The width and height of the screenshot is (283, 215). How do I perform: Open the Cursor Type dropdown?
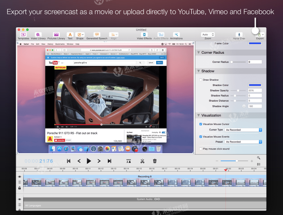pyautogui.click(x=244, y=130)
